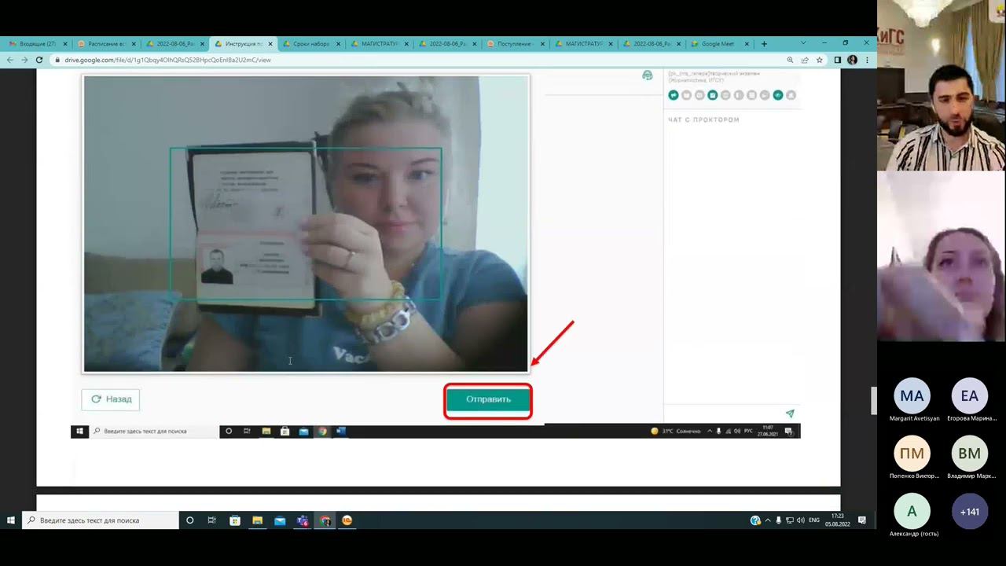Open Microsoft Teams from the taskbar
Image resolution: width=1006 pixels, height=566 pixels.
[x=303, y=520]
